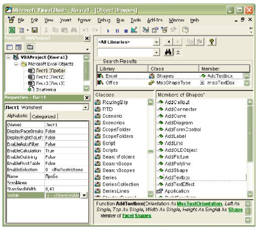
Task: Switch to the Categorized tab
Action: click(x=44, y=116)
